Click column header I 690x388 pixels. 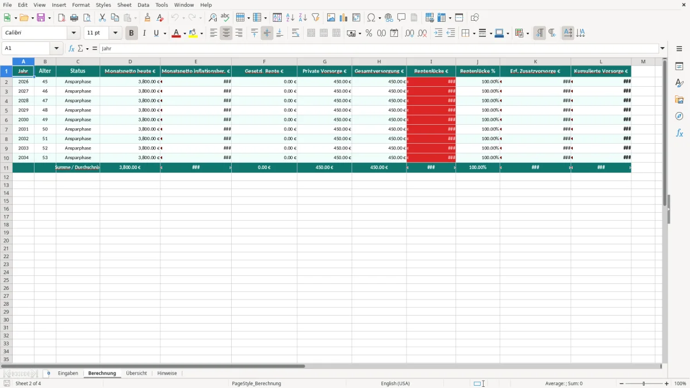coord(431,62)
